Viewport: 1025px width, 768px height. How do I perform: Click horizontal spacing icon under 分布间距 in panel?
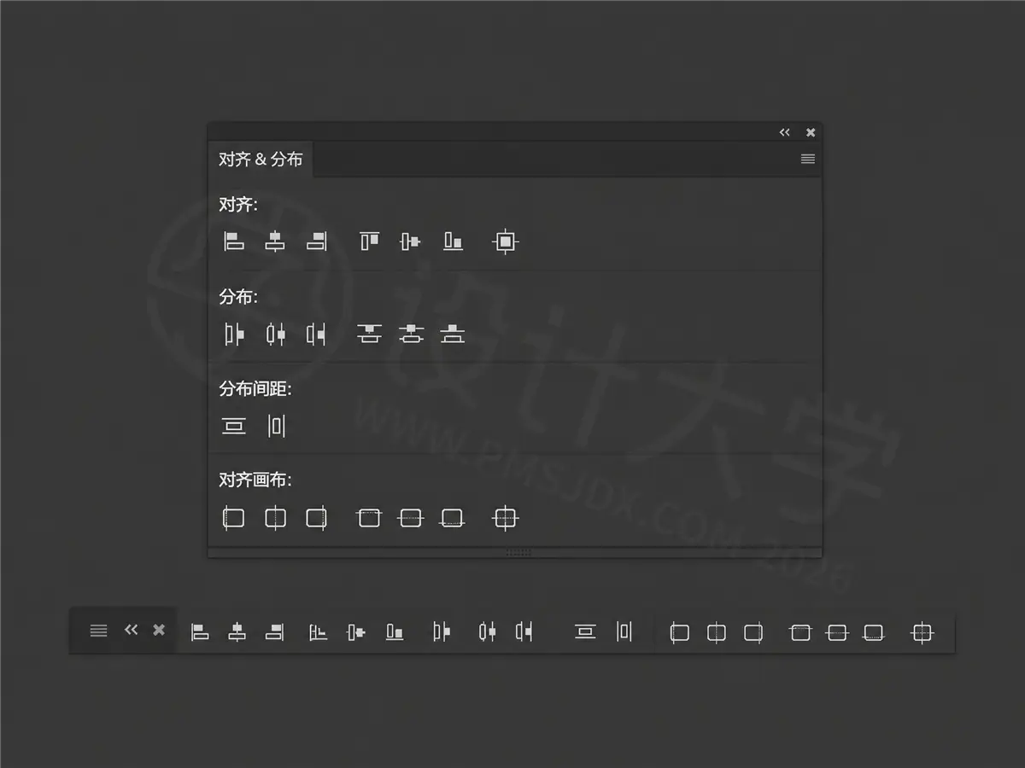276,426
